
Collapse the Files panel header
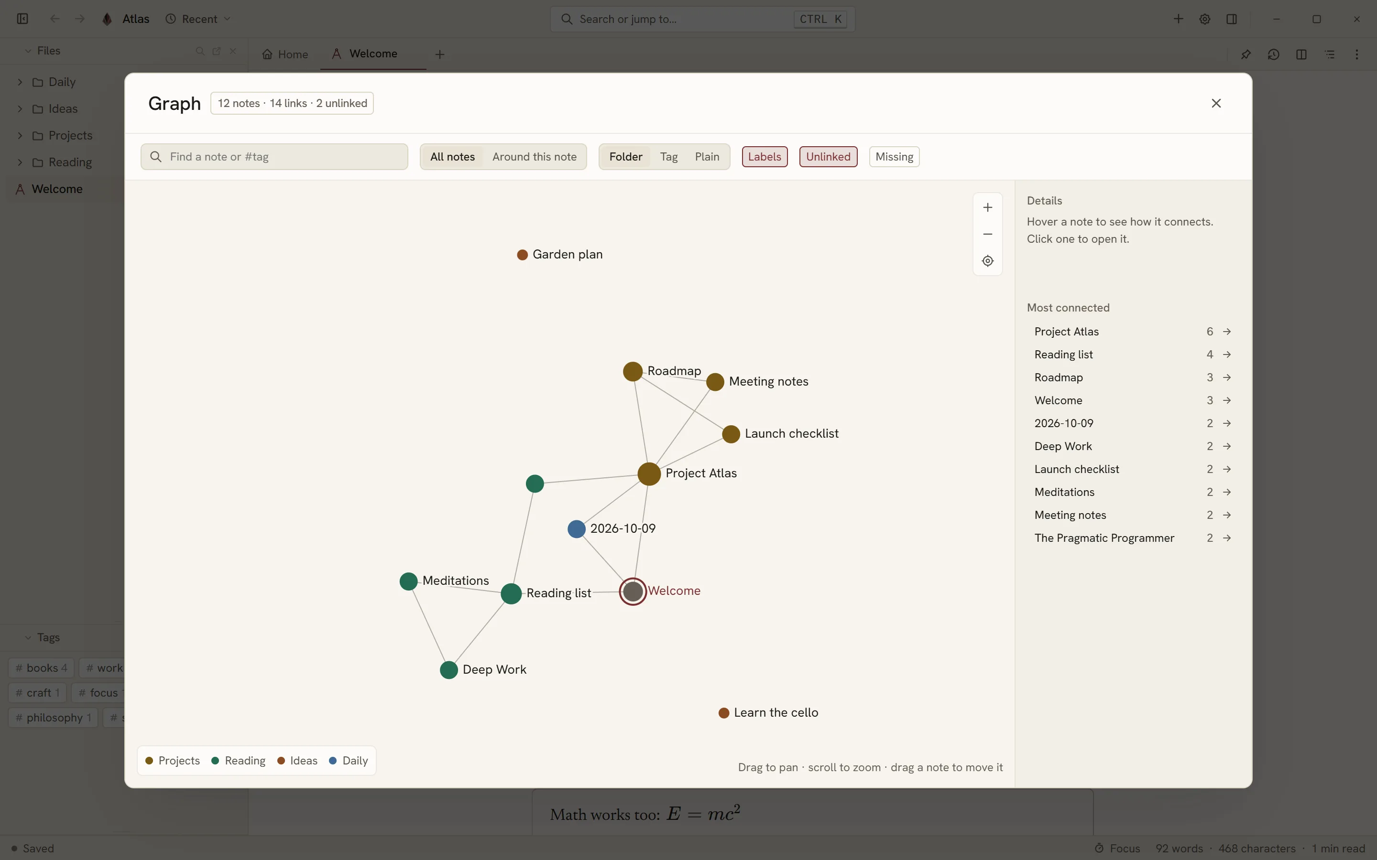[x=28, y=51]
